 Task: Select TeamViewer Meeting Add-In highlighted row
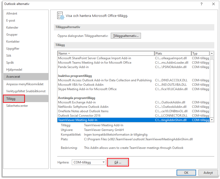click(134, 120)
